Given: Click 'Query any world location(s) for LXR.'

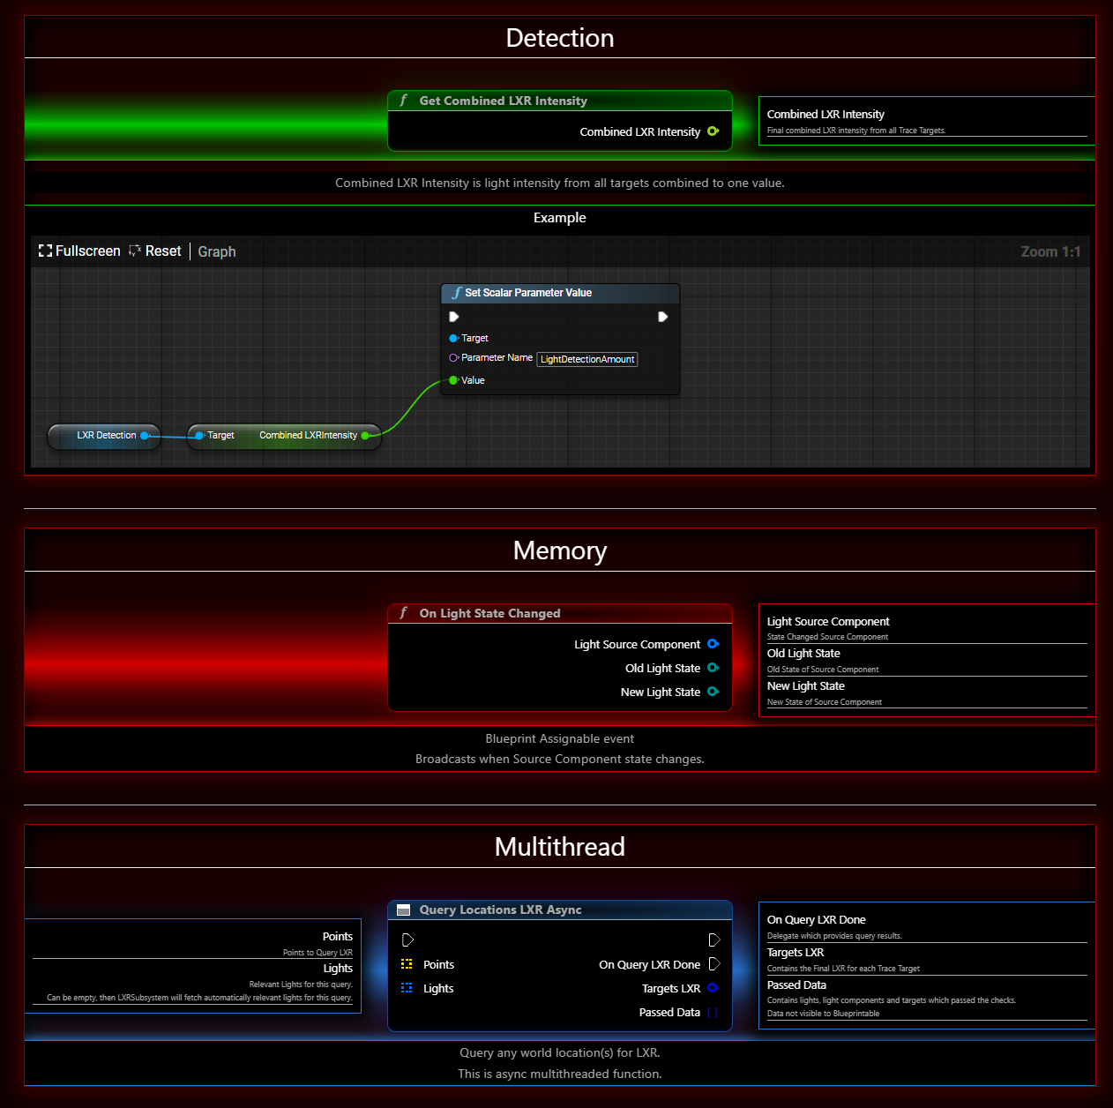Looking at the screenshot, I should pyautogui.click(x=560, y=1053).
